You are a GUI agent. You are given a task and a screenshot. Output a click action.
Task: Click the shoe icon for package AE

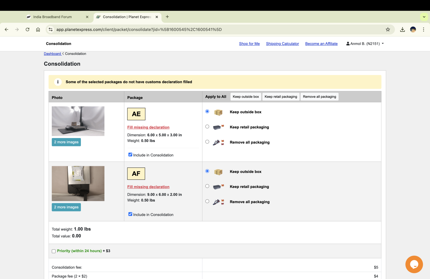[218, 143]
